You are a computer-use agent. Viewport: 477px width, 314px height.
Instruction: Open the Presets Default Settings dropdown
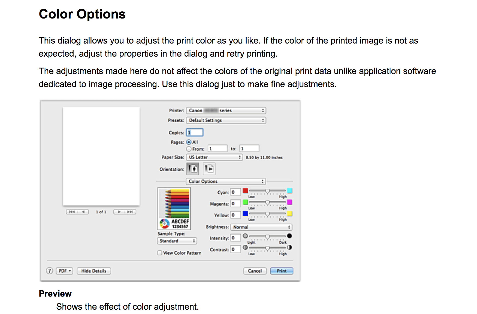tap(226, 120)
